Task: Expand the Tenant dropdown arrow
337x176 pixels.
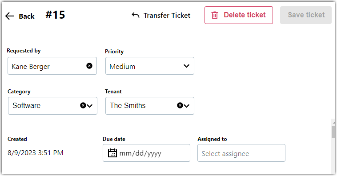Action: pyautogui.click(x=187, y=106)
